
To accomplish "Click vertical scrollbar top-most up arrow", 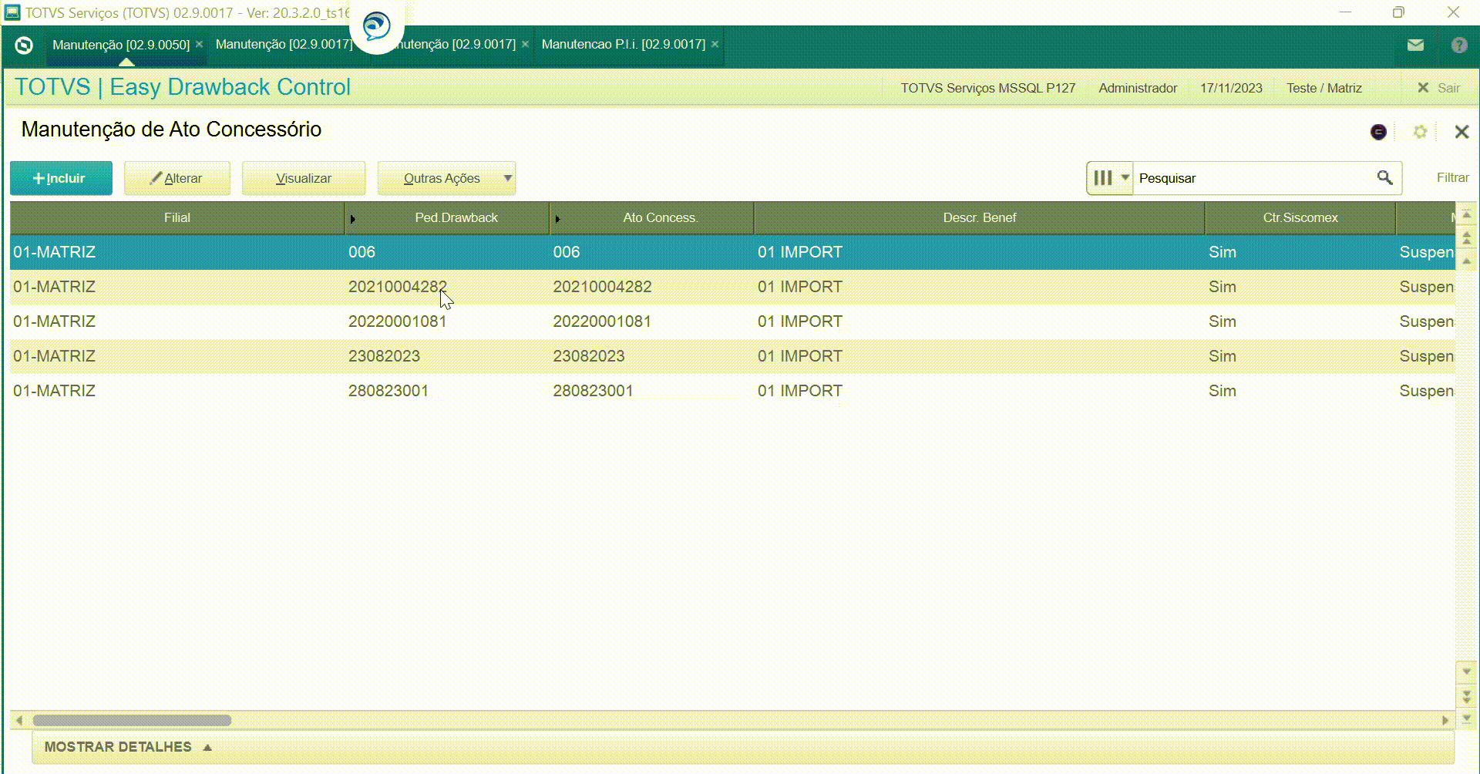I will [x=1466, y=214].
